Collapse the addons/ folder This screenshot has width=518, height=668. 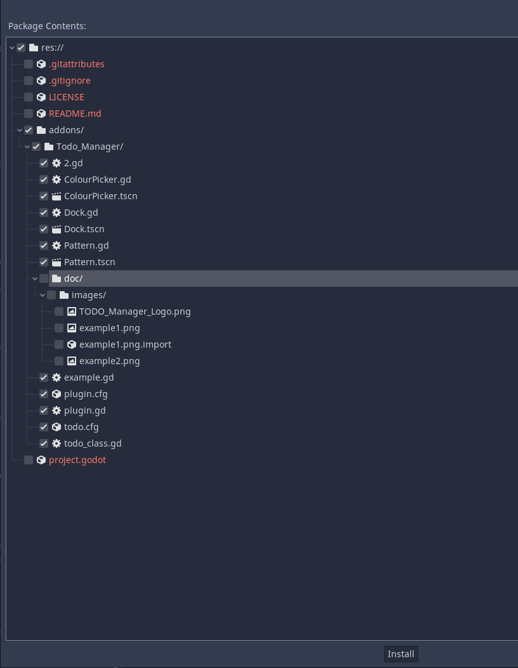[x=20, y=130]
